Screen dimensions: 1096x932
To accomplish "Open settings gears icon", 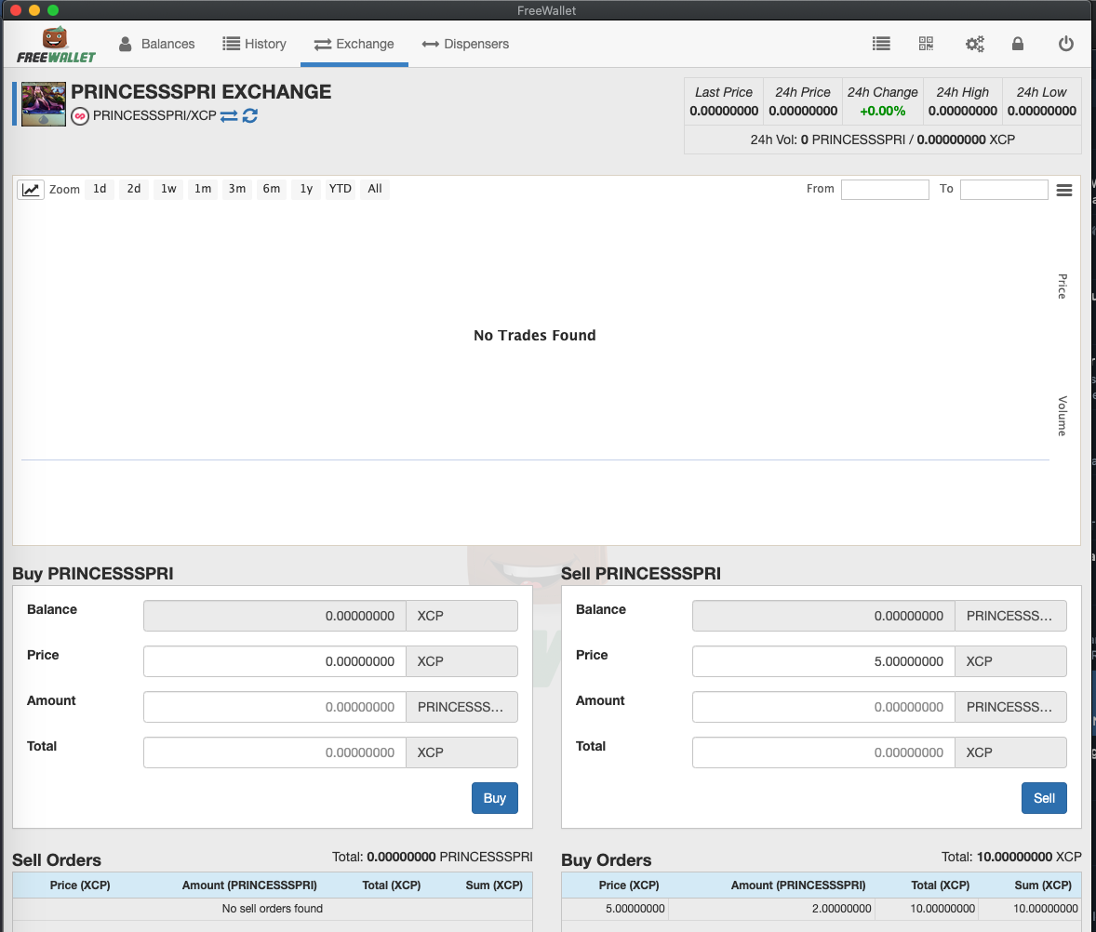I will (974, 44).
